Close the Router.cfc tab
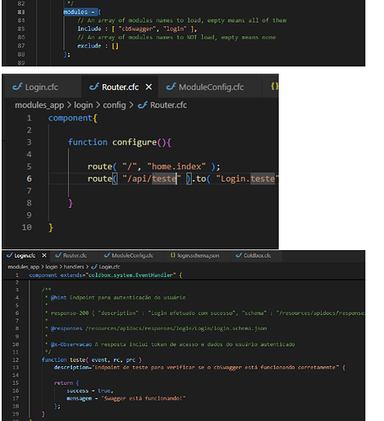 pyautogui.click(x=149, y=88)
